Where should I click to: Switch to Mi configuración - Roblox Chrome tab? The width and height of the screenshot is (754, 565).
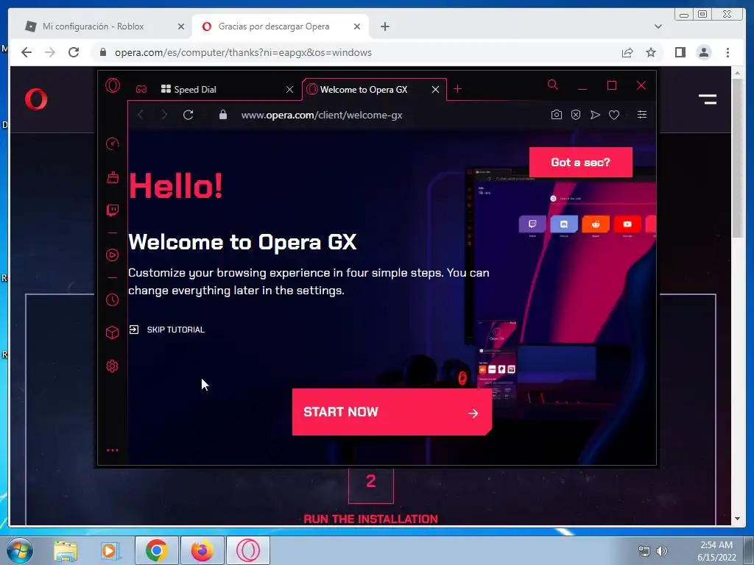point(105,26)
